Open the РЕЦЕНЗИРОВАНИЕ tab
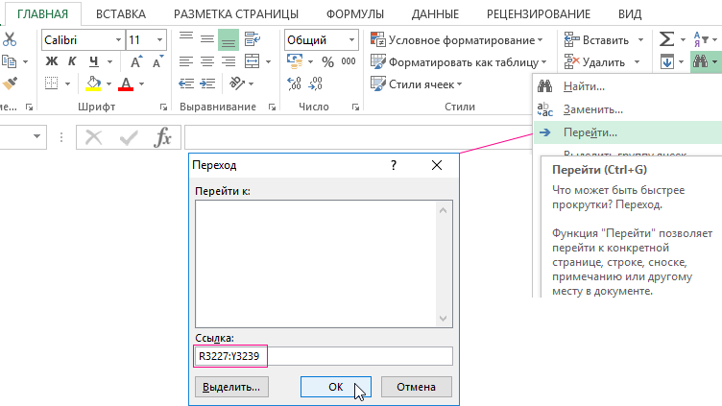Image resolution: width=722 pixels, height=406 pixels. pos(539,14)
